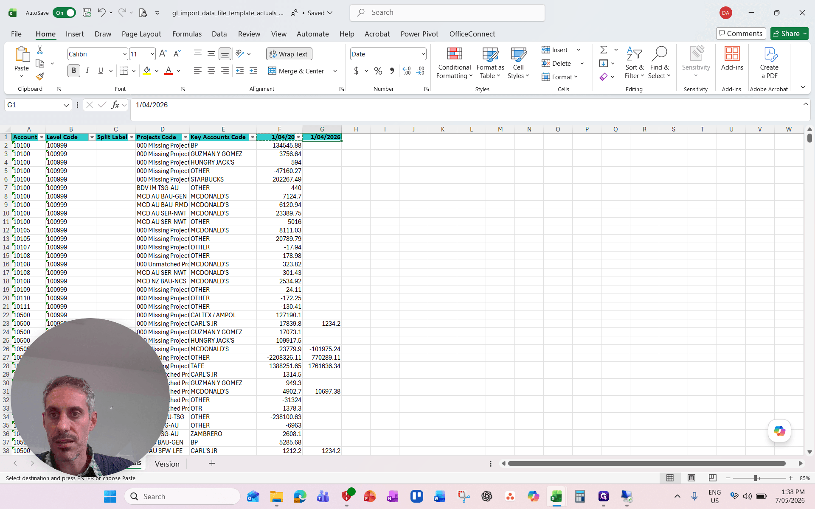Click the zoom slider handle

pyautogui.click(x=756, y=478)
